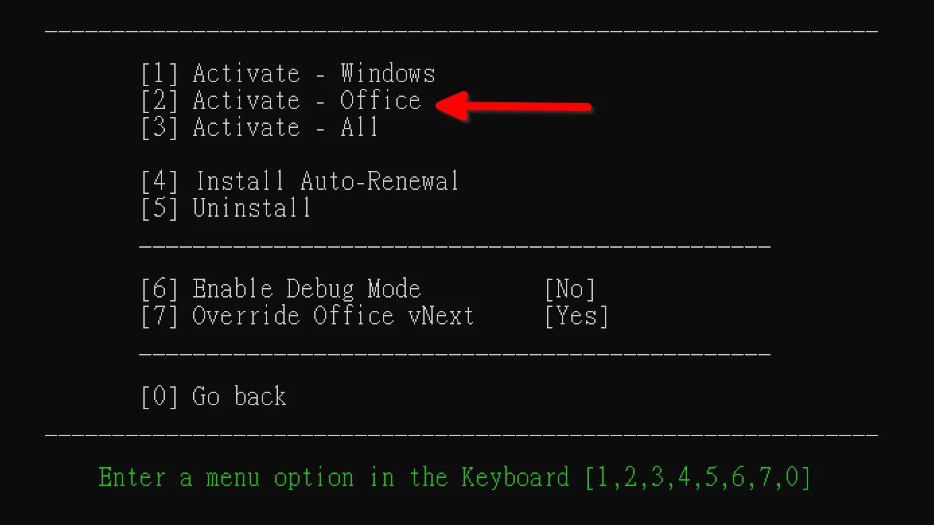This screenshot has height=525, width=934.
Task: Click the [3] number marker
Action: (159, 127)
